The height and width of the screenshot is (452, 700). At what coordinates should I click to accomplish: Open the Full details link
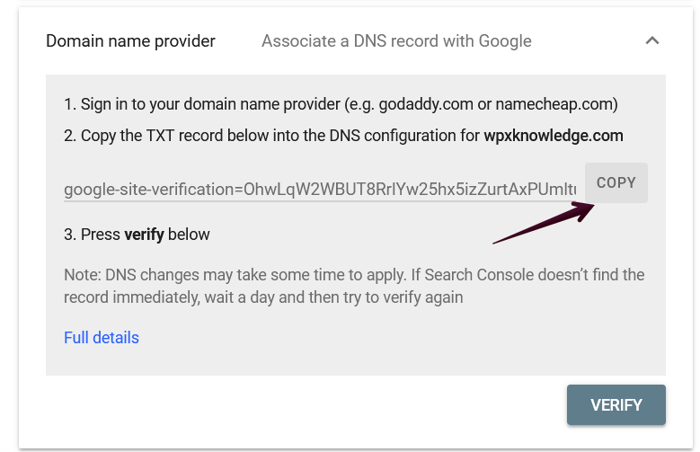[x=102, y=338]
